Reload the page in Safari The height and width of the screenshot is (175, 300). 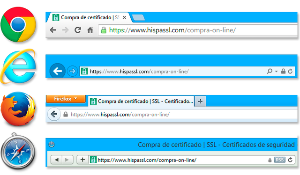(x=290, y=160)
